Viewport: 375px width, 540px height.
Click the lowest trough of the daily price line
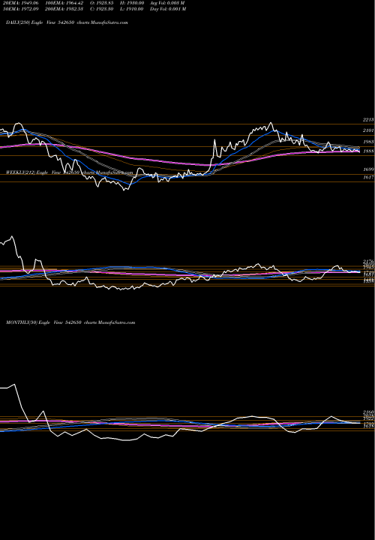124,190
